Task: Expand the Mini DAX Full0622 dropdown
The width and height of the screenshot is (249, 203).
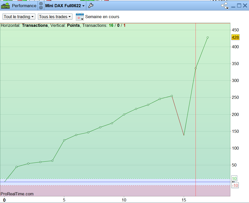Action: click(65, 6)
